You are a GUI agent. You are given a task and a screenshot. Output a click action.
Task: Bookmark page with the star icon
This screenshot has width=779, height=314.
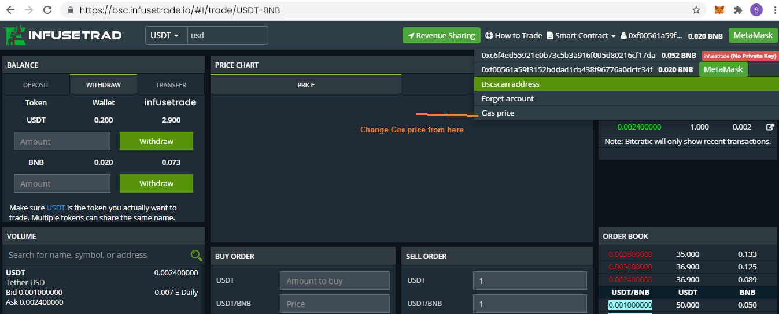[696, 10]
